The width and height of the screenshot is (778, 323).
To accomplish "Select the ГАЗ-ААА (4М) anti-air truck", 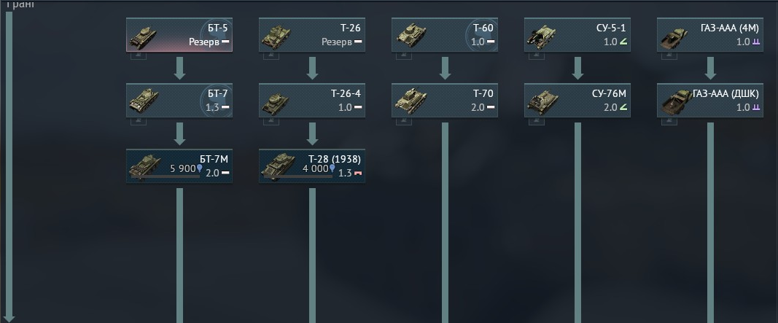I will (x=710, y=35).
